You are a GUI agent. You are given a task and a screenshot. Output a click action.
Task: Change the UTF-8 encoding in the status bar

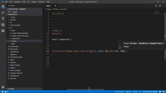[135, 92]
